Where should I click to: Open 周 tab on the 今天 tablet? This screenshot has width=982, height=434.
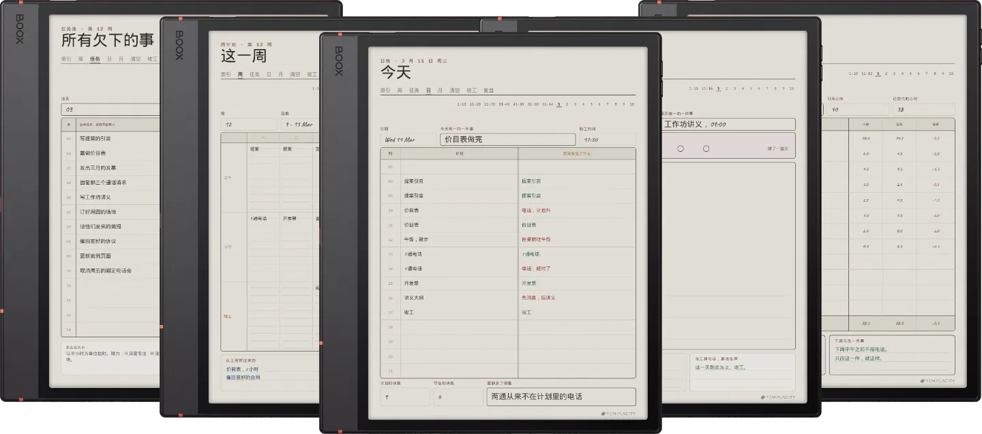(x=399, y=90)
